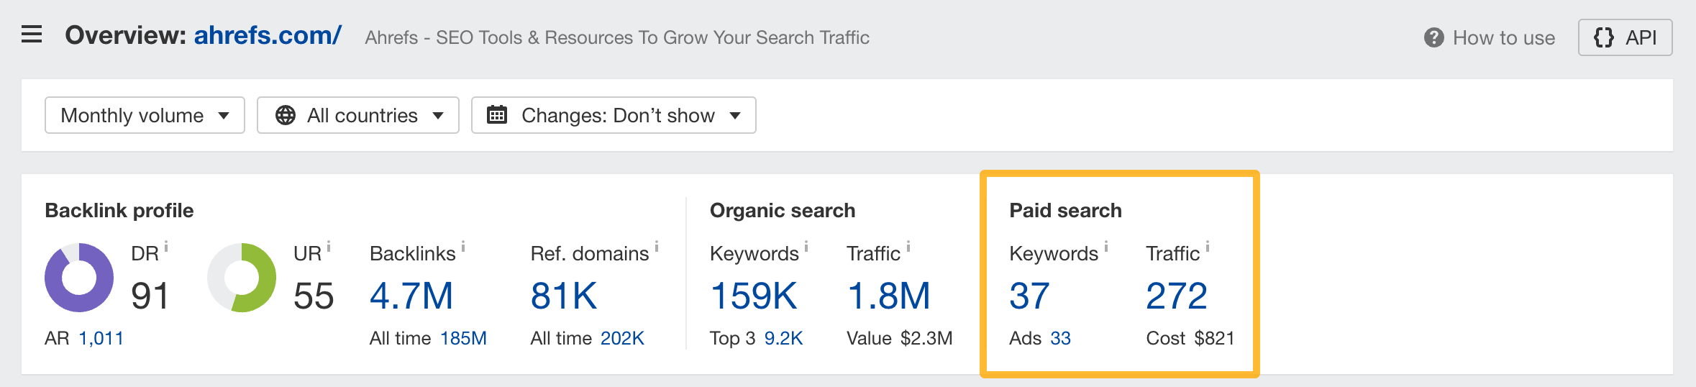Click the UR info icon

click(x=329, y=246)
